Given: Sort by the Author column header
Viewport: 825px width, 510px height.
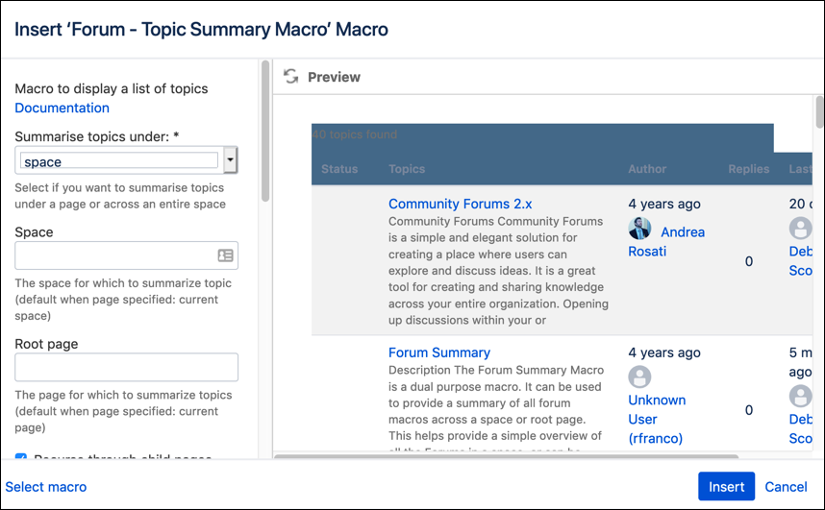Looking at the screenshot, I should pos(647,169).
